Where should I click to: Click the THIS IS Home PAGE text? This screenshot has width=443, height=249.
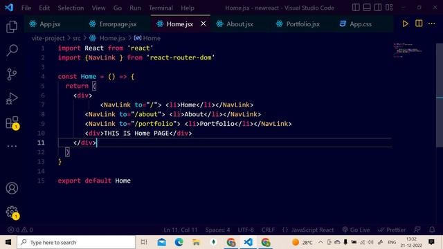(x=136, y=133)
